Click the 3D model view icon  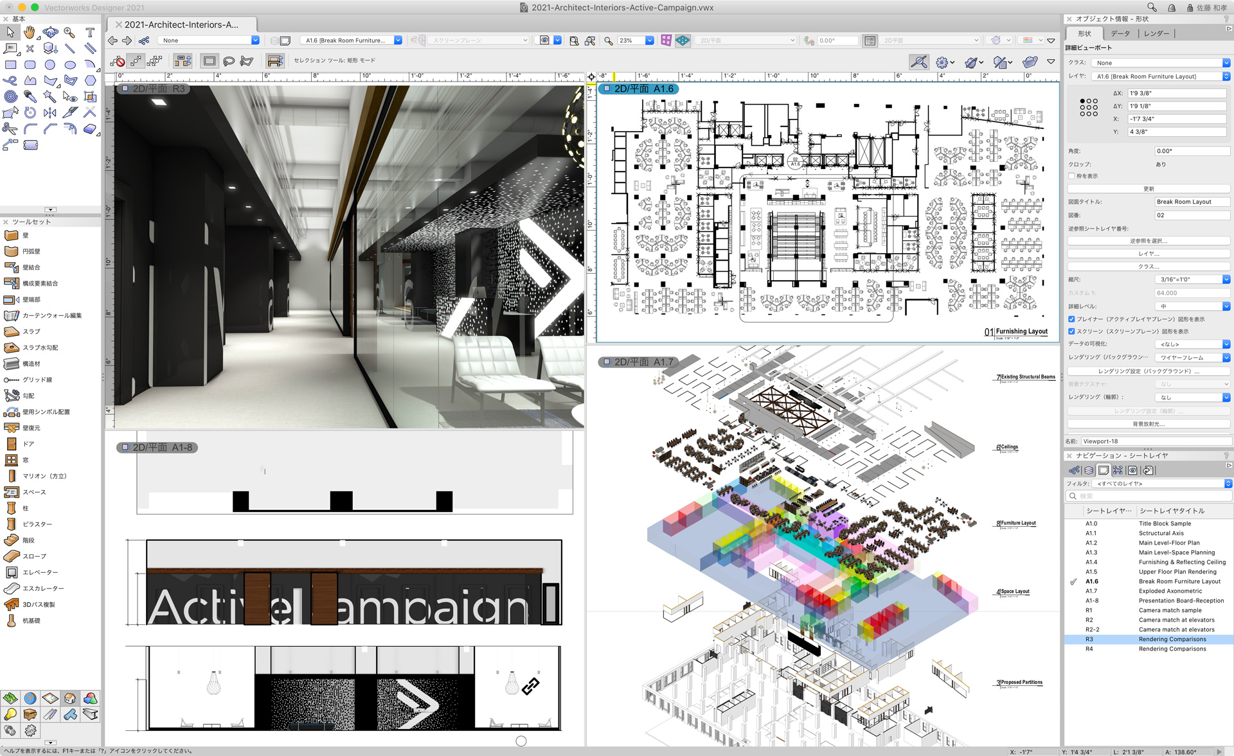(x=88, y=699)
